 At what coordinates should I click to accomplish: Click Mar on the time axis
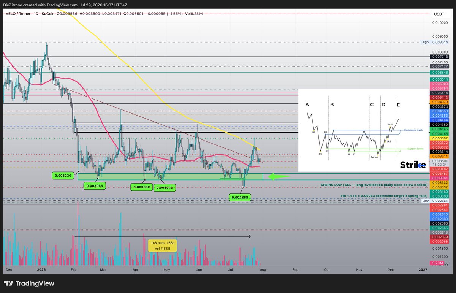pyautogui.click(x=103, y=269)
